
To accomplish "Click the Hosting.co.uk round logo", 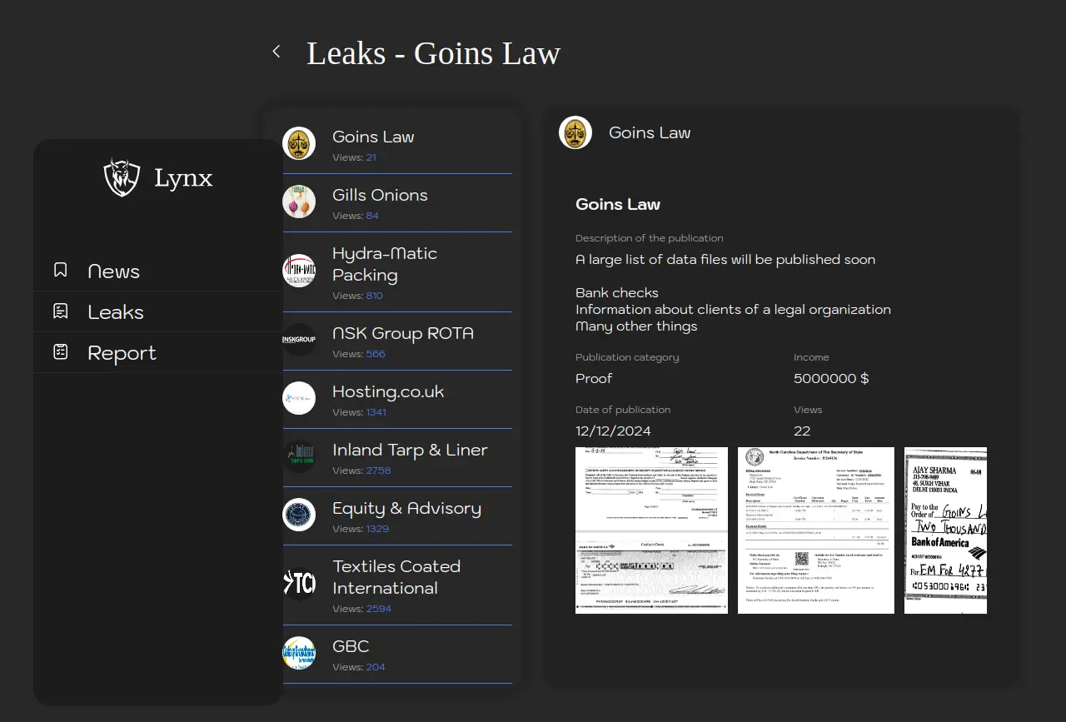I will pyautogui.click(x=299, y=398).
